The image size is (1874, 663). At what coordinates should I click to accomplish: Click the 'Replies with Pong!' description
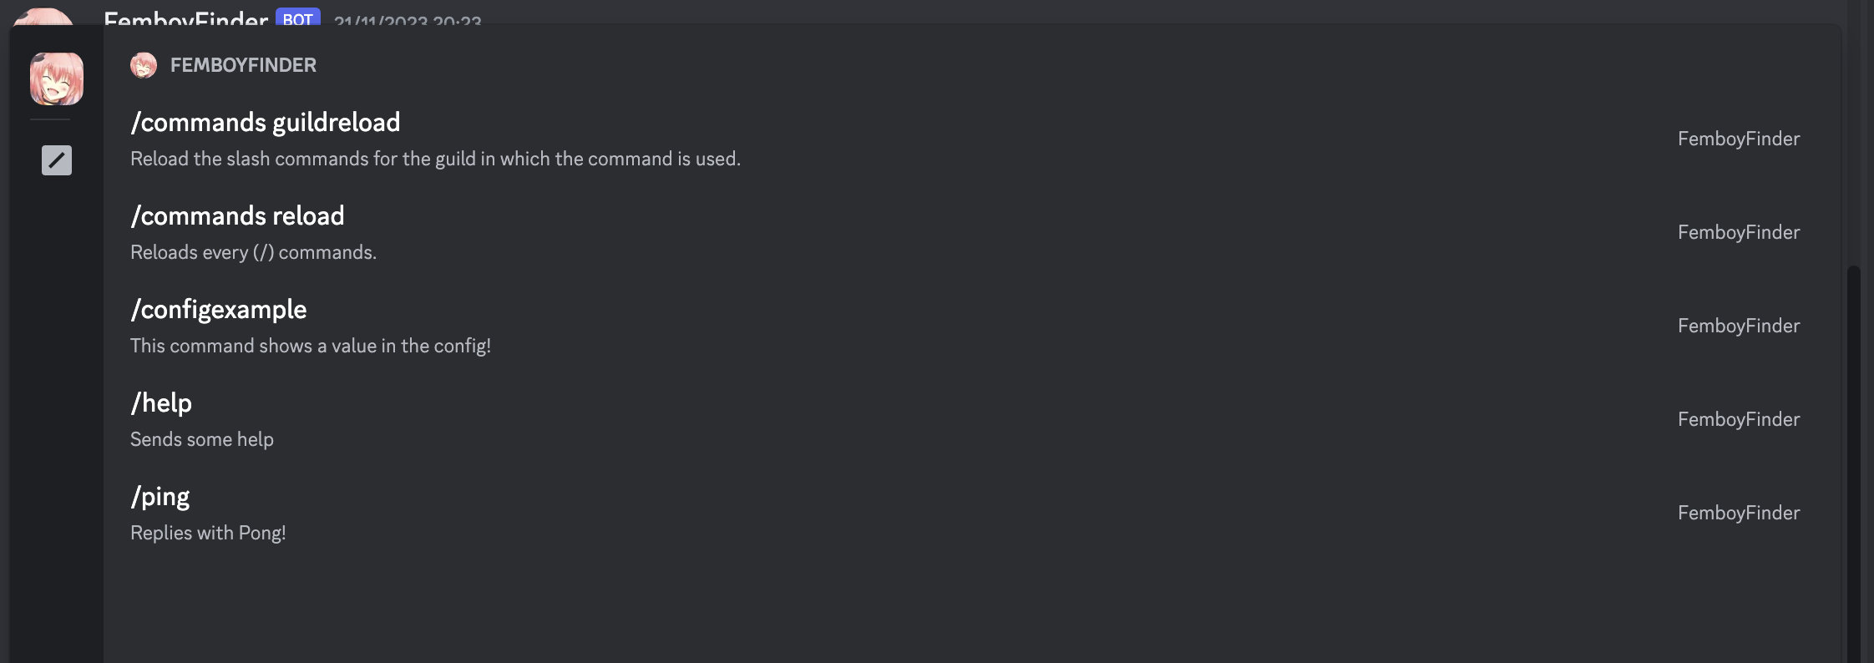pyautogui.click(x=208, y=533)
